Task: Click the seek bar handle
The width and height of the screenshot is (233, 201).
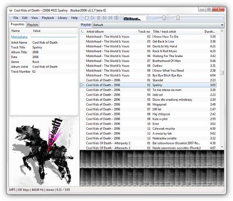Action: pos(178,18)
